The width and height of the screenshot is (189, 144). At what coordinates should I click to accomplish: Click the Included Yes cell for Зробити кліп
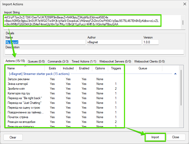tap(68, 89)
